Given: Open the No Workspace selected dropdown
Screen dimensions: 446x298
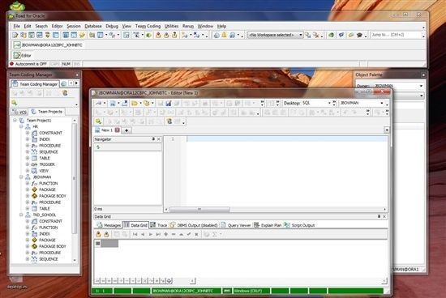Looking at the screenshot, I should [x=275, y=35].
